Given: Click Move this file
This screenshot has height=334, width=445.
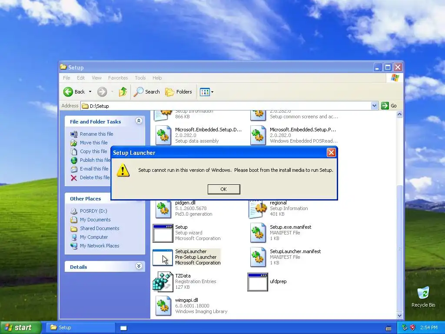Looking at the screenshot, I should pos(94,143).
